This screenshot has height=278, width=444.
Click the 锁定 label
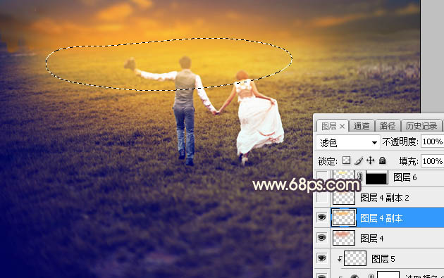click(x=328, y=161)
